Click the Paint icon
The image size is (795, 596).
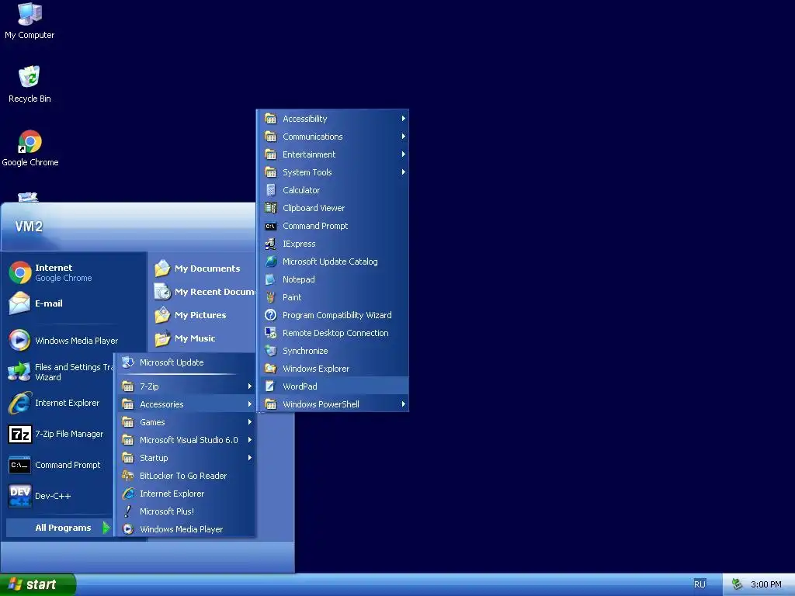(x=271, y=297)
